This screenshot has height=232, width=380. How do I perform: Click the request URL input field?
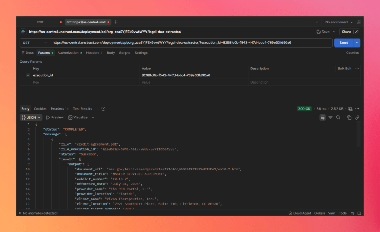pos(191,43)
